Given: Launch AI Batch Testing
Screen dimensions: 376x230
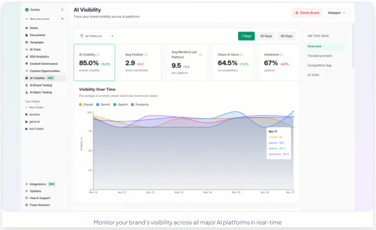Looking at the screenshot, I should pyautogui.click(x=40, y=92).
